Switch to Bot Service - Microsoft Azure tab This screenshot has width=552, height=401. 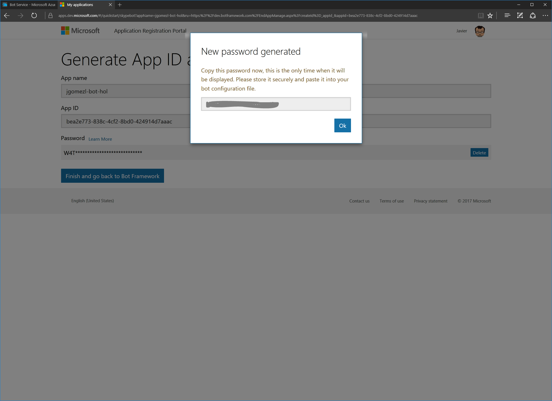[29, 5]
